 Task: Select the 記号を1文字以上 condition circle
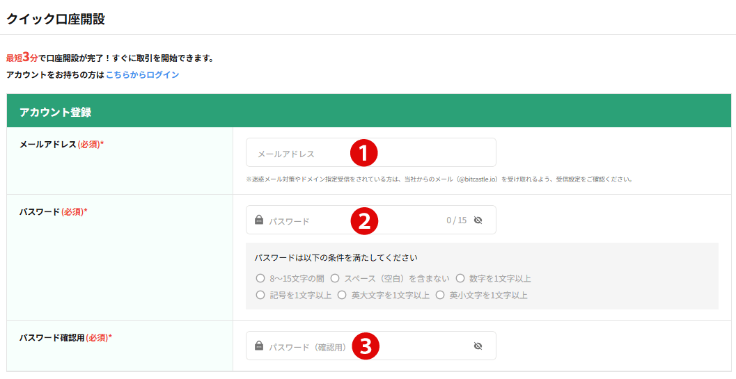[260, 296]
